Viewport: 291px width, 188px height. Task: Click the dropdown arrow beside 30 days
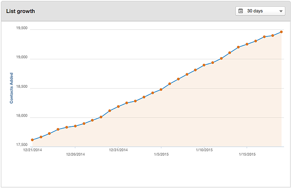281,11
